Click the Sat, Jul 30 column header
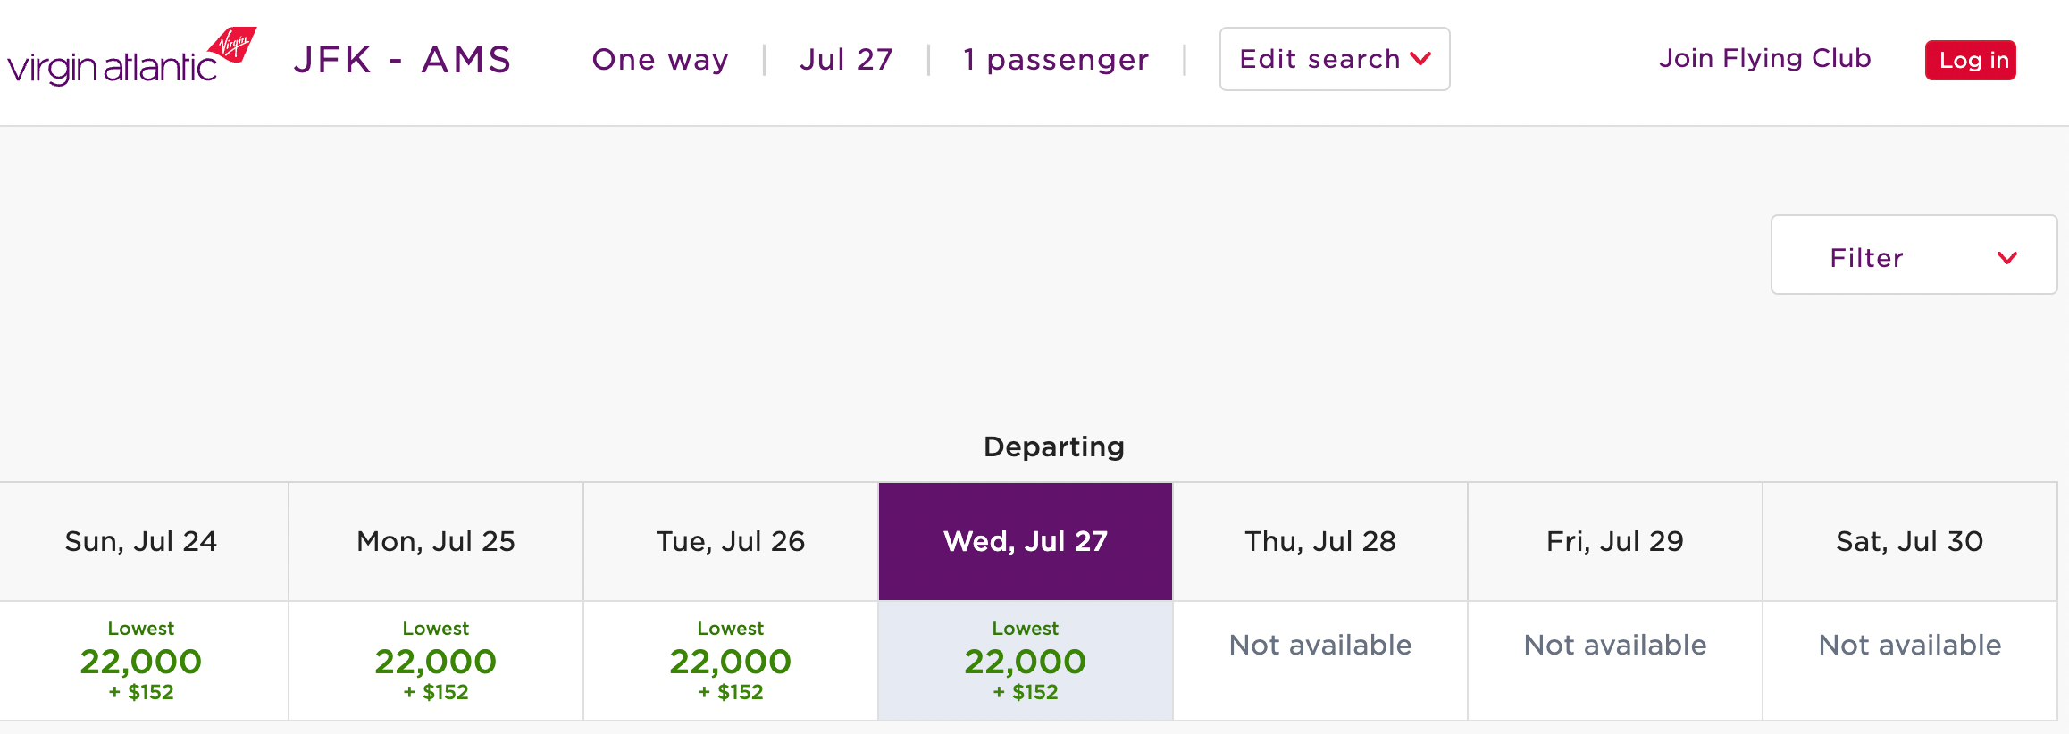2069x734 pixels. 1909,541
